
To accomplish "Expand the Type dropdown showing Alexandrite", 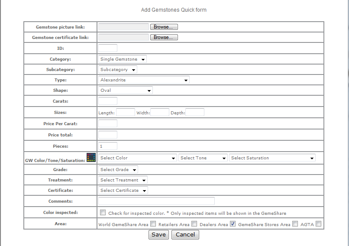I will [144, 80].
